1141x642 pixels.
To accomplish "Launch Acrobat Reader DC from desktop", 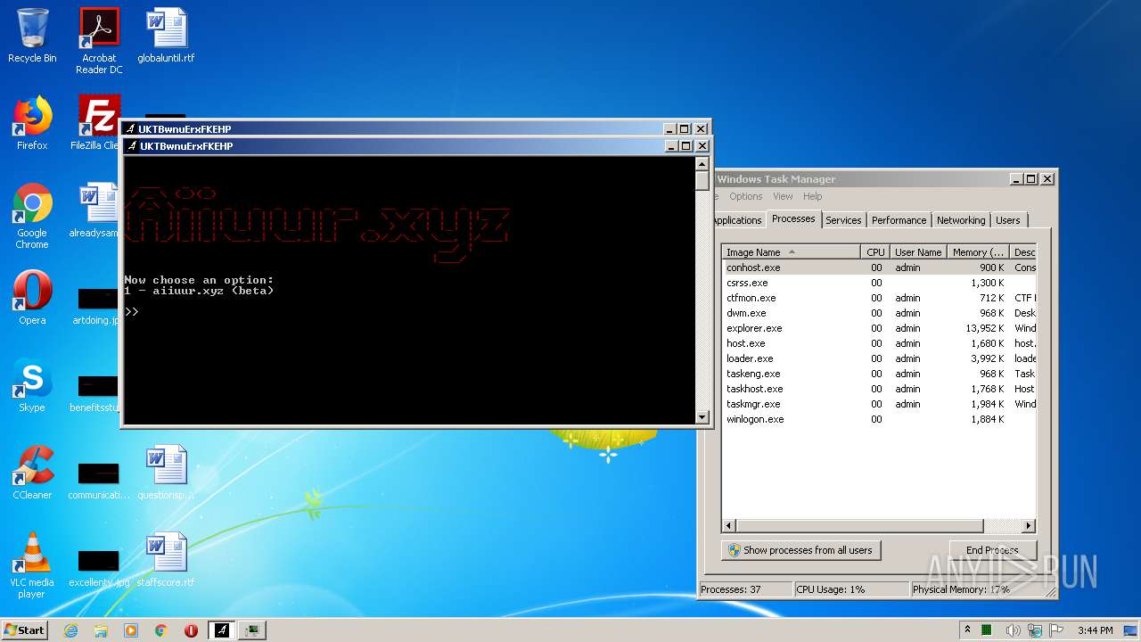I will tap(99, 41).
